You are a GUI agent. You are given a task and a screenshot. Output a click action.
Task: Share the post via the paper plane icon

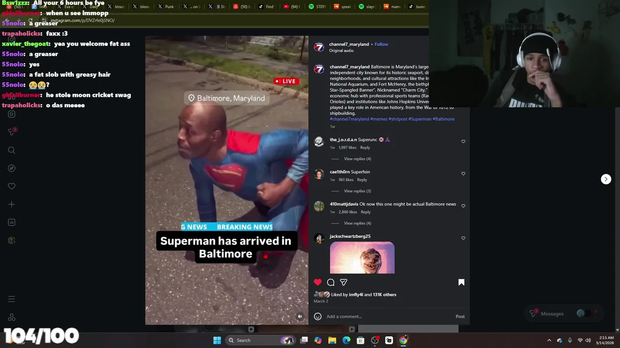[343, 282]
